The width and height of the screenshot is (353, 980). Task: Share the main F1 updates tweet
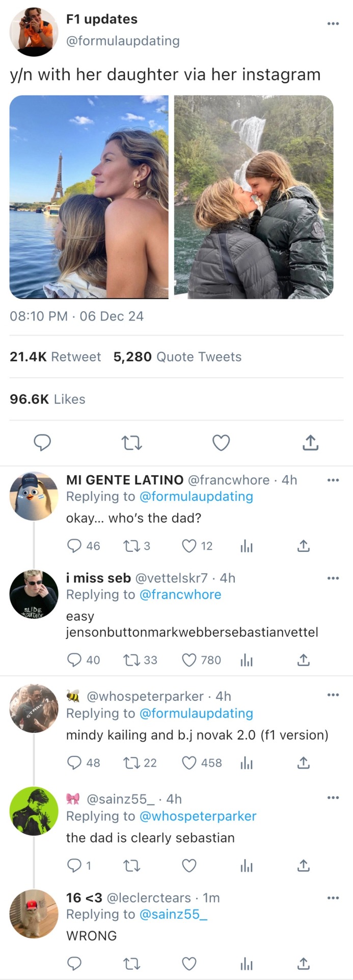(x=310, y=443)
